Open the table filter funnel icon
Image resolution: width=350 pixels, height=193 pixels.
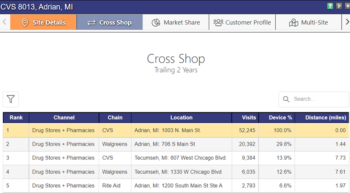point(11,99)
